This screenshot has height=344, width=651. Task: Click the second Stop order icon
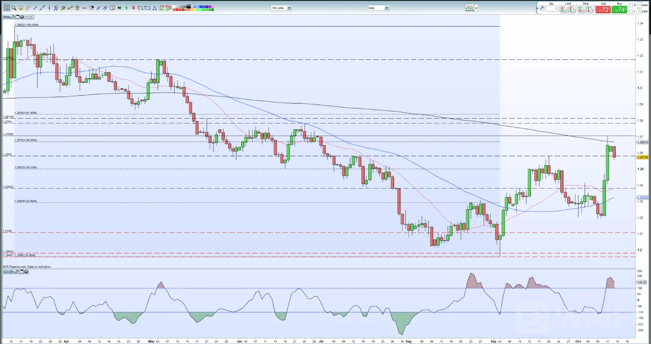tap(590, 9)
